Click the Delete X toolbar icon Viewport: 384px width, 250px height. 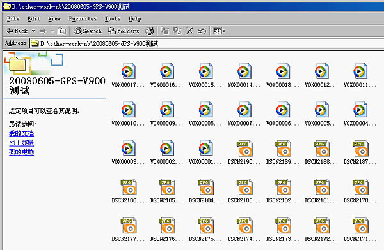189,31
